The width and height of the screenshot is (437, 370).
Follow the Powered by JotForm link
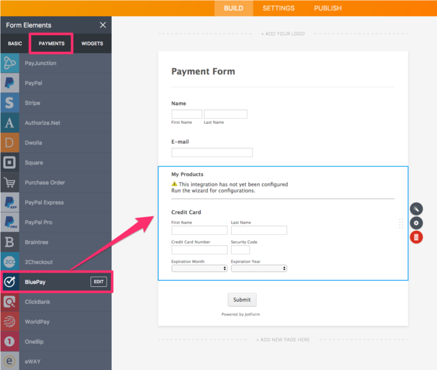tap(240, 314)
